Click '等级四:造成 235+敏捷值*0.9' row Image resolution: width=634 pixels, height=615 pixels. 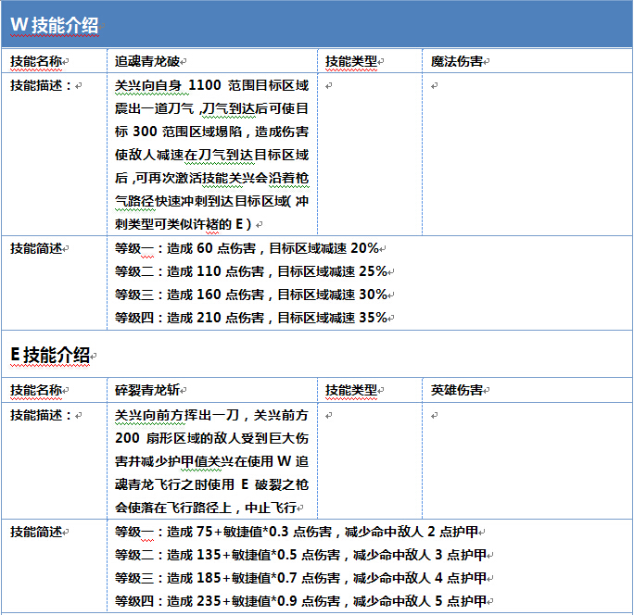point(301,601)
